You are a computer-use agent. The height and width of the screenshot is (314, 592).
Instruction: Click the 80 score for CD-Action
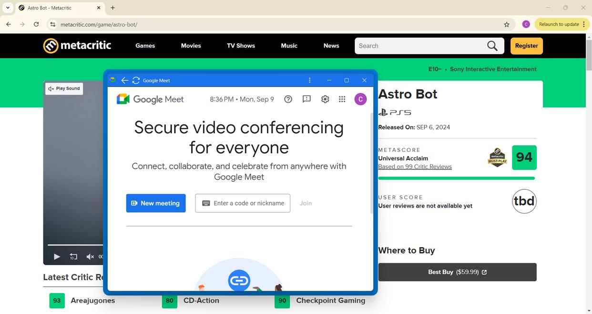[170, 300]
